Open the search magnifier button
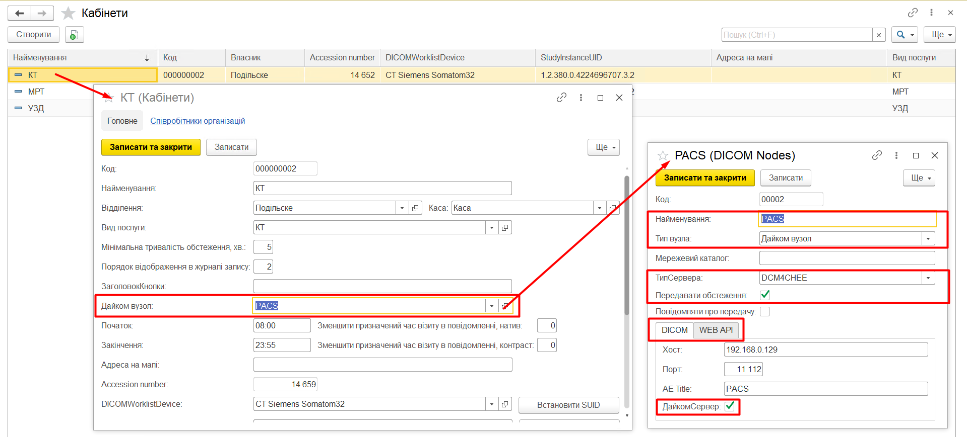The height and width of the screenshot is (437, 967). coord(904,35)
